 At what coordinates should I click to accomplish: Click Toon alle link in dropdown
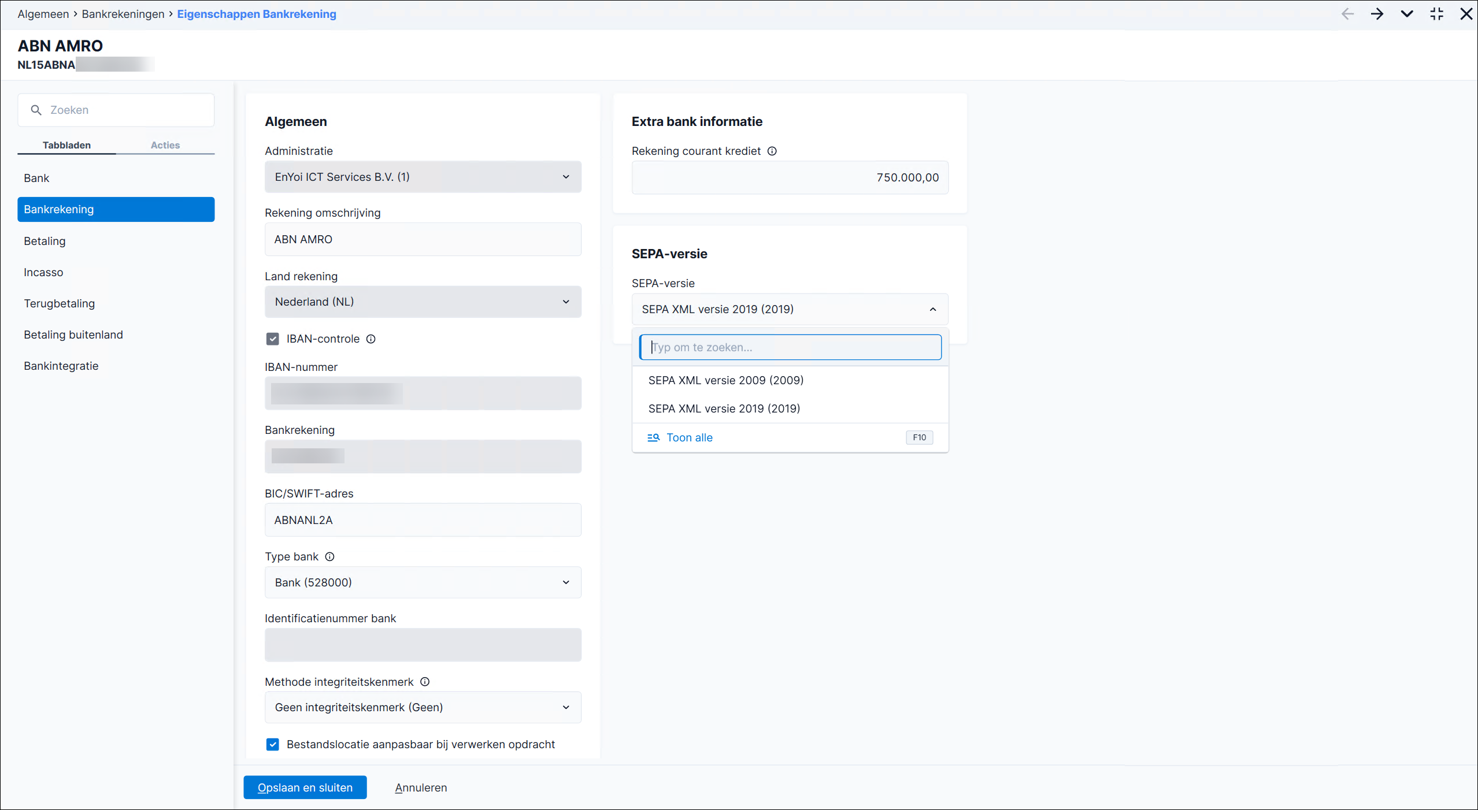click(689, 438)
